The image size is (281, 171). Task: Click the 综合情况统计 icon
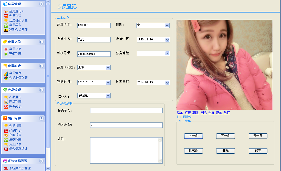[x=6, y=149]
